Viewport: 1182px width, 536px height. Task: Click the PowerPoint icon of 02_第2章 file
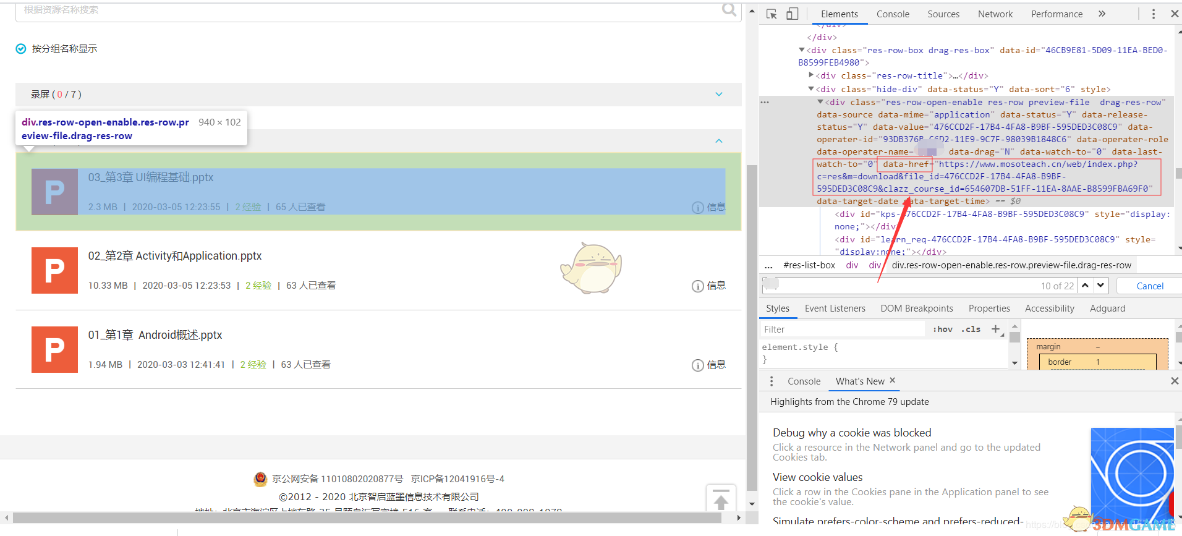54,270
